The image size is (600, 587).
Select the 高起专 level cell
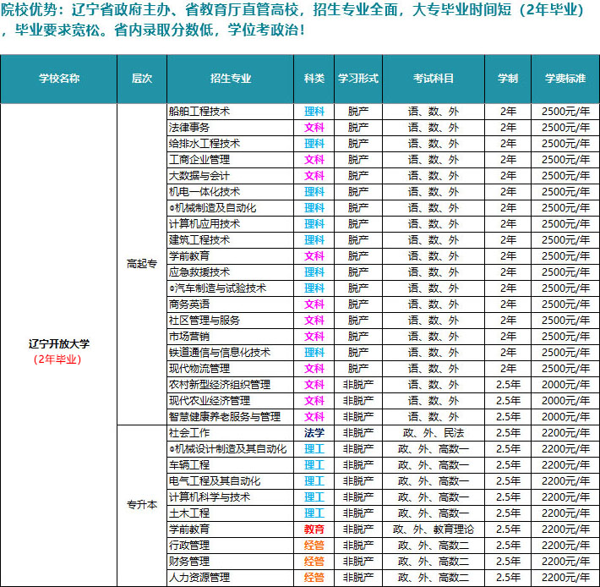(x=142, y=264)
